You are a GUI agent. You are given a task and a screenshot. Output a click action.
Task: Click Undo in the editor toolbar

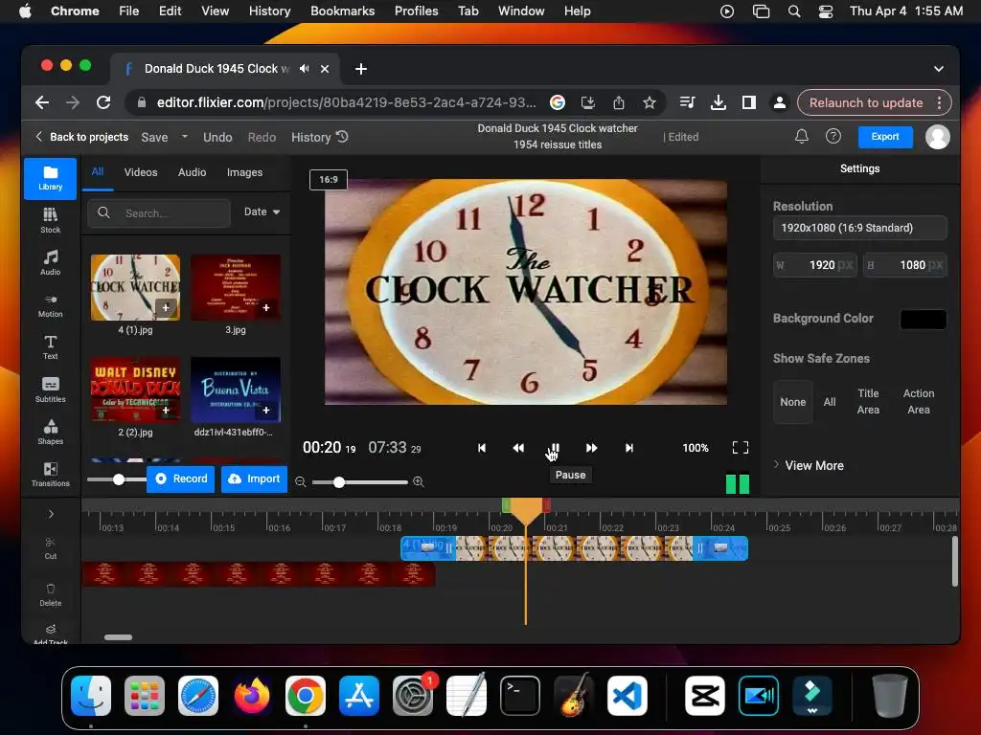[x=217, y=137]
